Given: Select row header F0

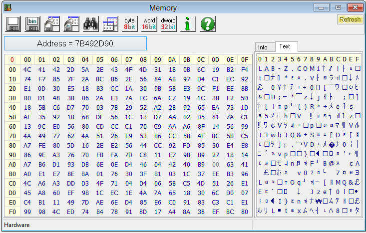Looking at the screenshot, I should tap(12, 212).
